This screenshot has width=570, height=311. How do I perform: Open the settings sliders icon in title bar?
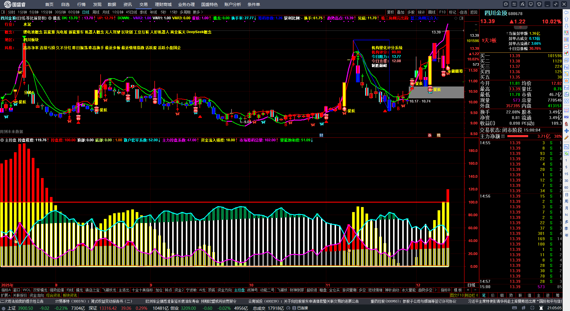pos(514,4)
